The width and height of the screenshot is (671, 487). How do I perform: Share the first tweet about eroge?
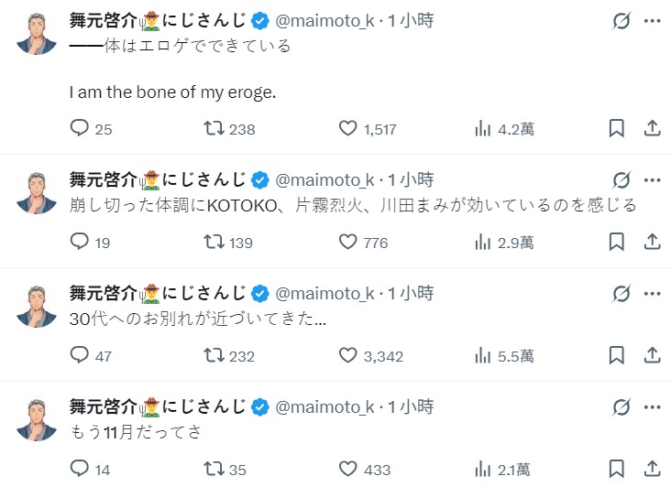pyautogui.click(x=652, y=128)
